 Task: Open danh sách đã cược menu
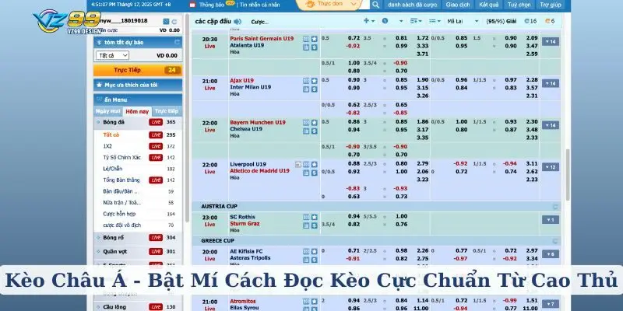(x=413, y=5)
